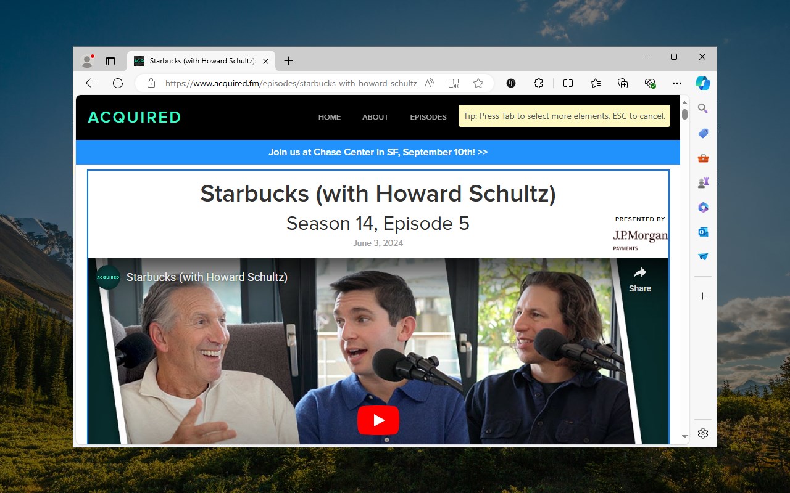Open the HOME nav item

330,117
